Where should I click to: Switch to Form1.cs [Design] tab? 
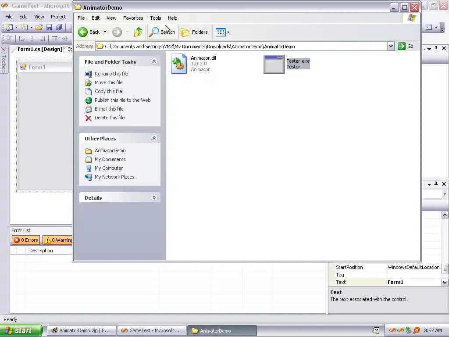click(x=40, y=49)
